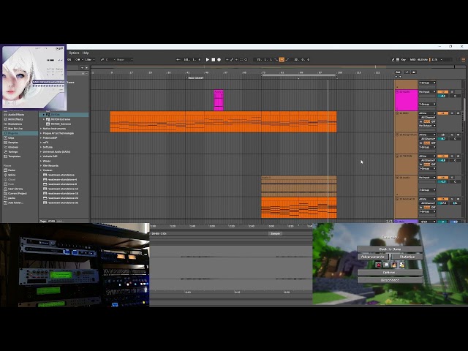Click Disconnect in Minecraft menu
This screenshot has width=468, height=351.
390,280
